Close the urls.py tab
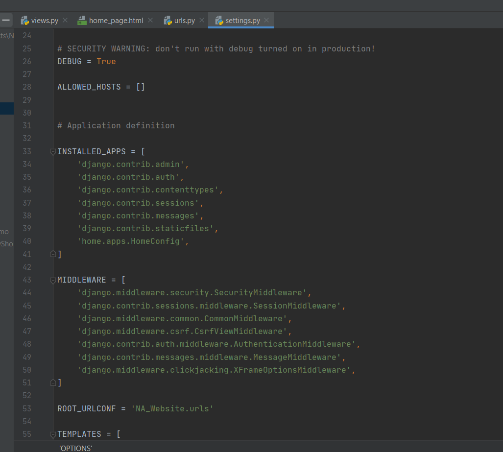This screenshot has width=503, height=452. [202, 20]
